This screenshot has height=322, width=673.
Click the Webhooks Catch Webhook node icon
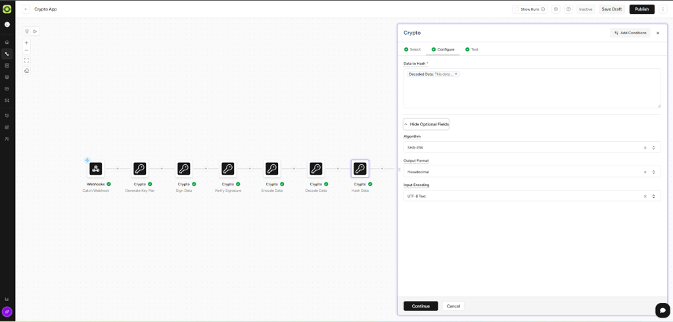pyautogui.click(x=96, y=169)
